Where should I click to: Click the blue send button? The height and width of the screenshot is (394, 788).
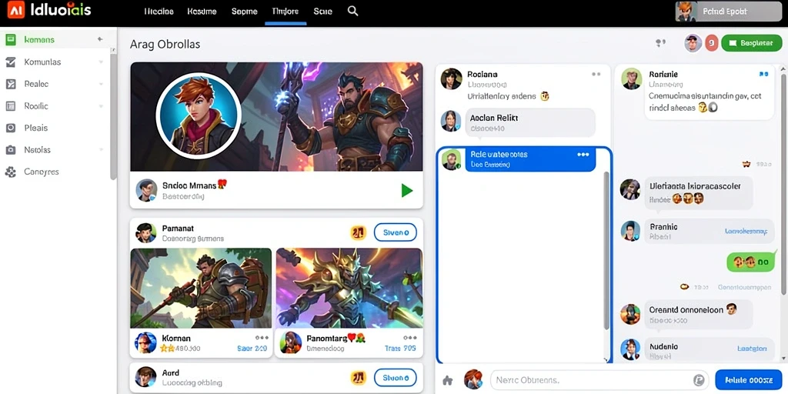(748, 380)
